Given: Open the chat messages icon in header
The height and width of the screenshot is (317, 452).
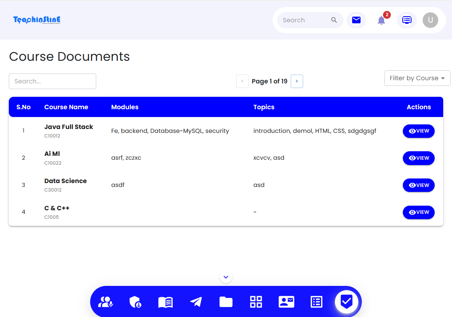Looking at the screenshot, I should click(407, 20).
